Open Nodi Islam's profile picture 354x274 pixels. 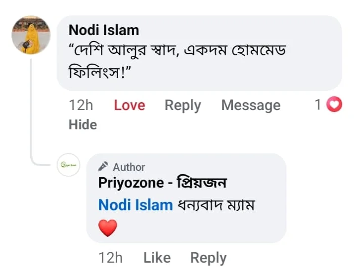pos(31,35)
